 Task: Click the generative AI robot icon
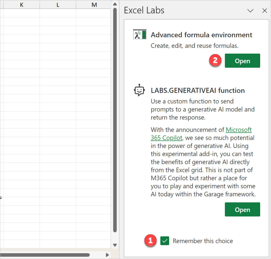[139, 90]
